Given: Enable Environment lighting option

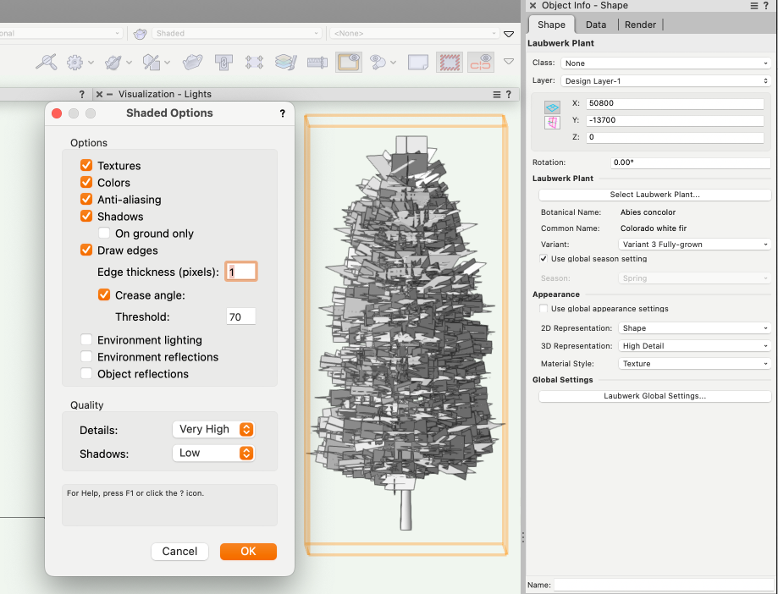Looking at the screenshot, I should point(86,340).
